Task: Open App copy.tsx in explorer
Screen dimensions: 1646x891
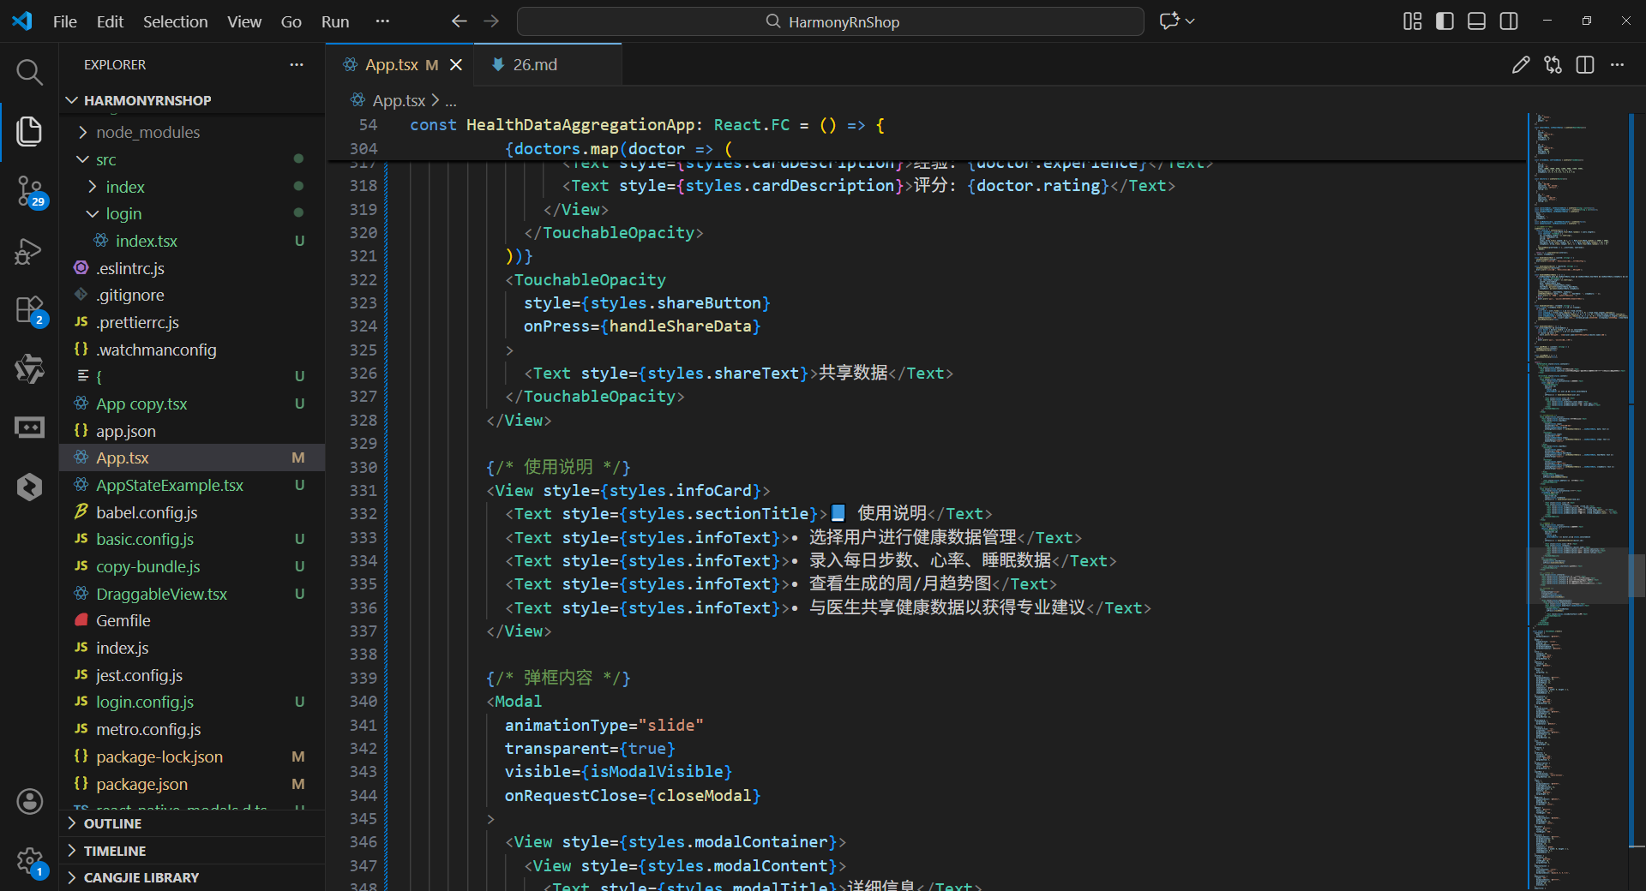Action: 192,404
